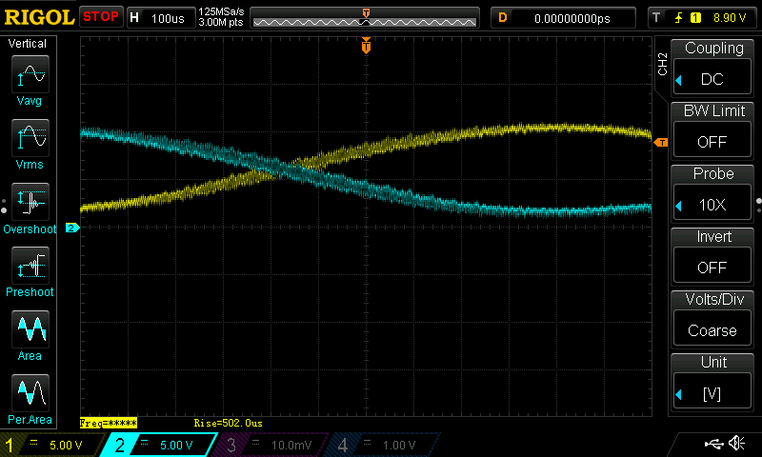Click the T trigger label
The width and height of the screenshot is (762, 457).
pos(656,17)
